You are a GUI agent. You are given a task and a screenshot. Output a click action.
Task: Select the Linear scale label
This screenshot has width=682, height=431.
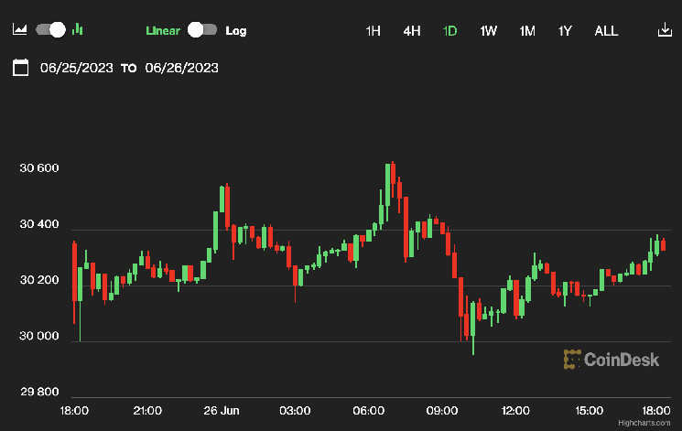click(x=163, y=30)
